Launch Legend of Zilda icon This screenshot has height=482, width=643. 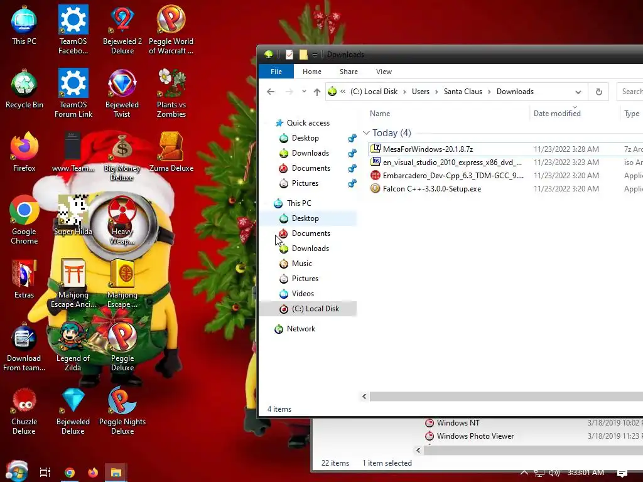[73, 346]
